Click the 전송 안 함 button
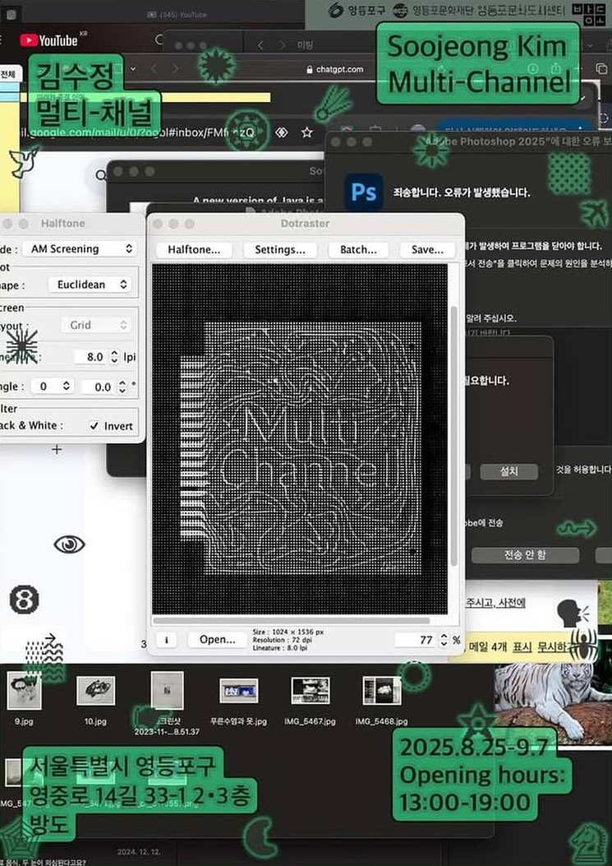 click(525, 555)
